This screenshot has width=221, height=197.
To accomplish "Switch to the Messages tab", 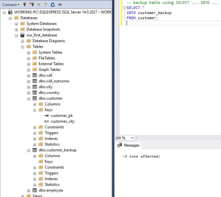I will (128, 145).
